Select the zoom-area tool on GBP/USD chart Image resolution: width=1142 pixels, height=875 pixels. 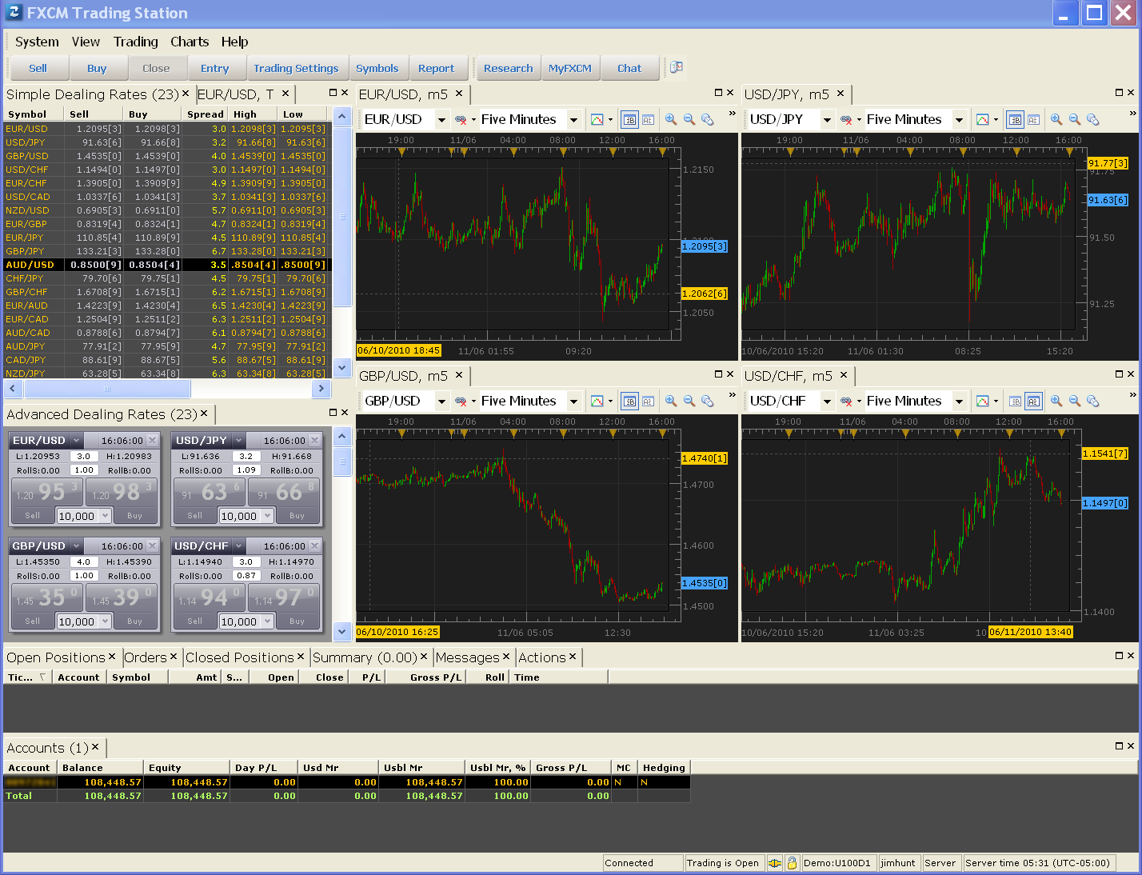(708, 401)
